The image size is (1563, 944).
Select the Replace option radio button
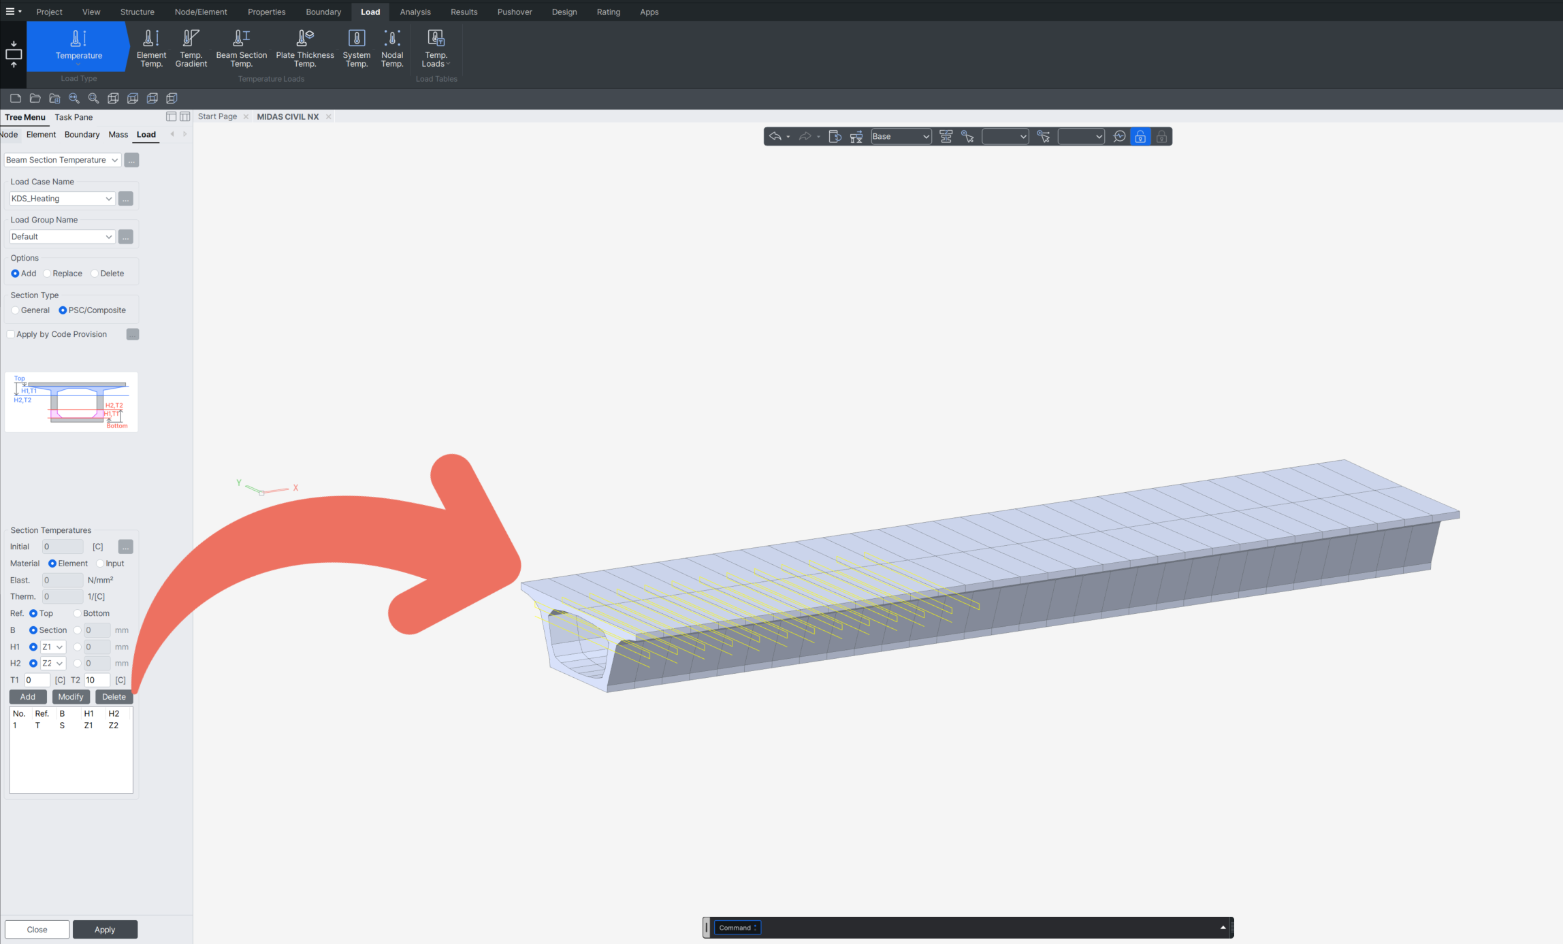[48, 274]
